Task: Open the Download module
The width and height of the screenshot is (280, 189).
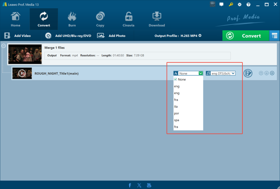Action: (157, 19)
